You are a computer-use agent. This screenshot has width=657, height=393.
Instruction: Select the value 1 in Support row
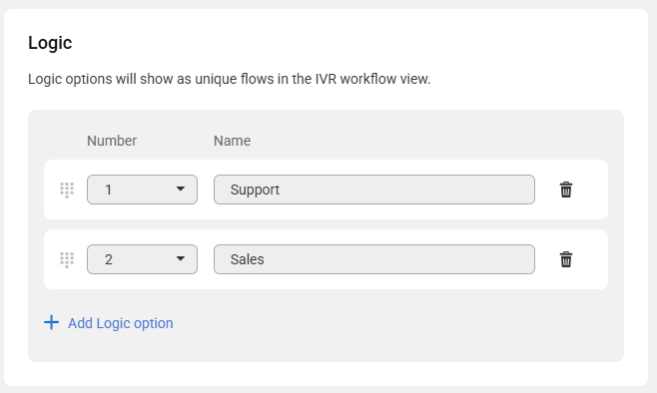[x=109, y=190]
